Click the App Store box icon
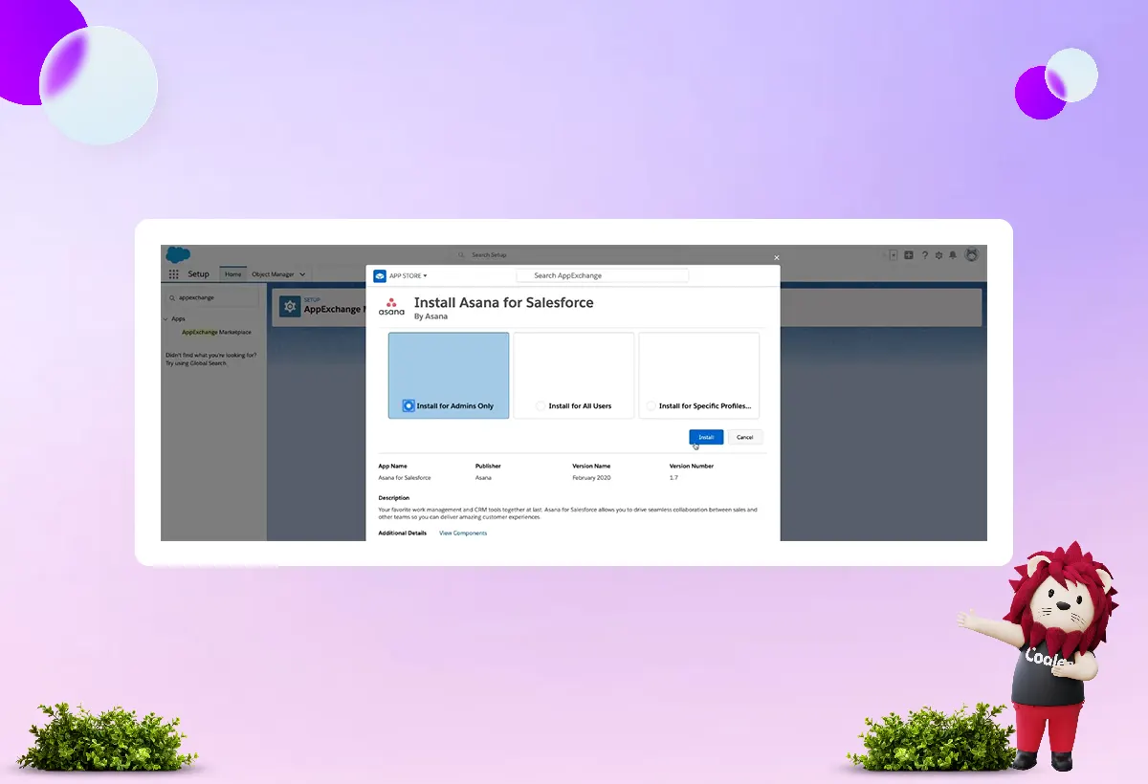This screenshot has width=1148, height=784. (380, 275)
